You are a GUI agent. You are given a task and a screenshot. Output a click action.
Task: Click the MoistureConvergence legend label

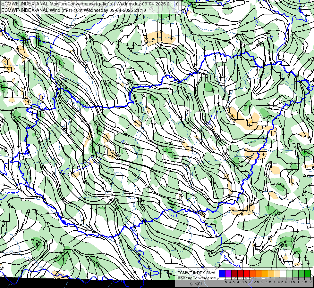pyautogui.click(x=197, y=278)
